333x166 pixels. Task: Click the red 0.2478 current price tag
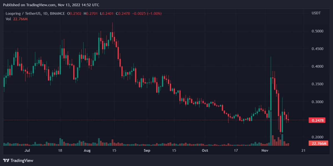(317, 120)
